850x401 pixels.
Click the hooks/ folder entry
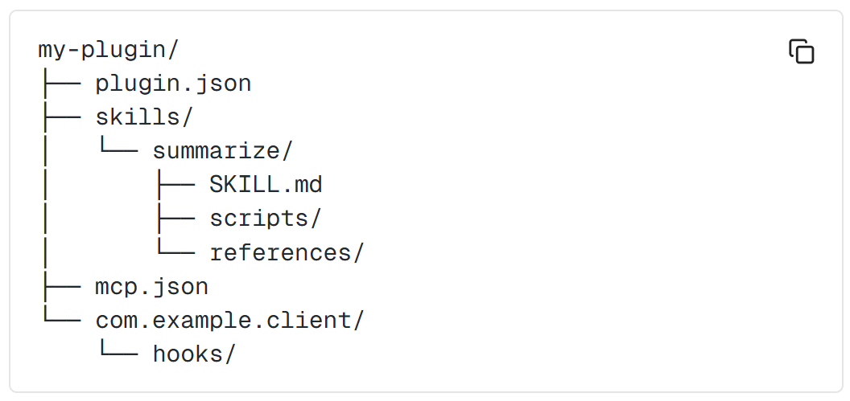pyautogui.click(x=195, y=354)
